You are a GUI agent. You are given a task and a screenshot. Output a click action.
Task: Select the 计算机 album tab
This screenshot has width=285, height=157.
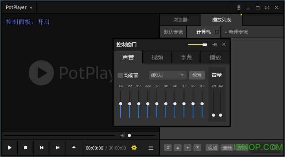[203, 32]
